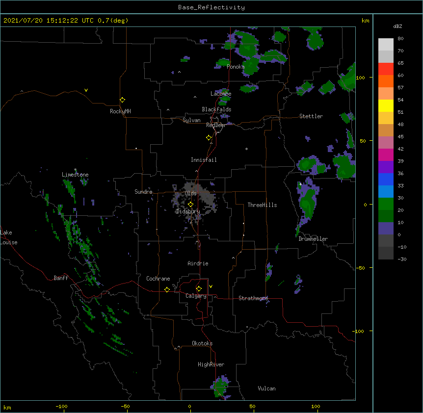Viewport: 423px width, 413px height.
Task: Click the Olds label
Action: pyautogui.click(x=190, y=193)
